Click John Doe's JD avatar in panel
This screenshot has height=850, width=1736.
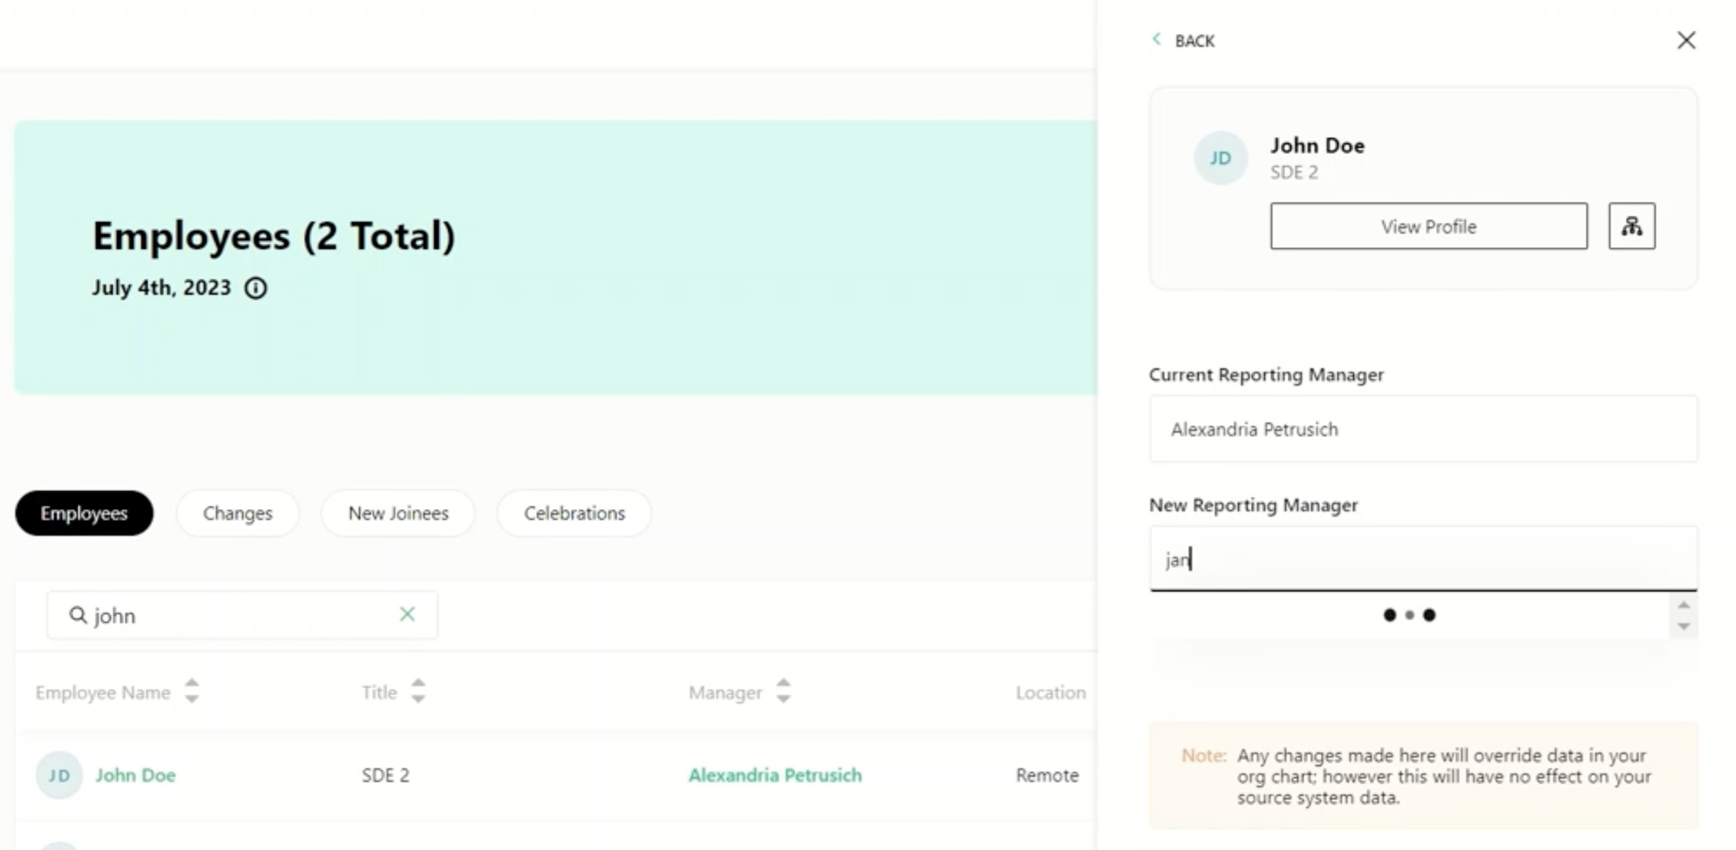(1221, 158)
